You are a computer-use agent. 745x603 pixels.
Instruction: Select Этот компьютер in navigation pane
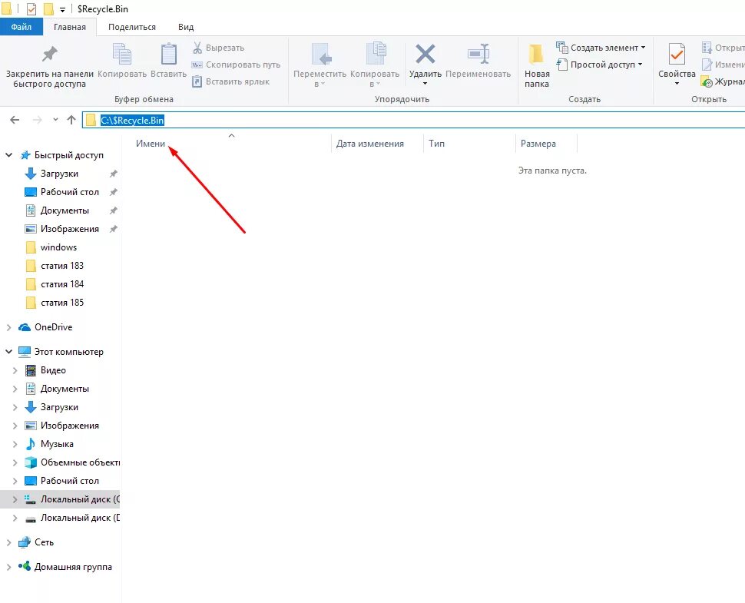(69, 352)
